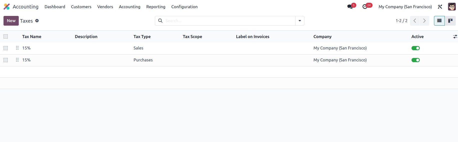Open the optional columns adjust icon
The image size is (458, 142).
(x=455, y=37)
